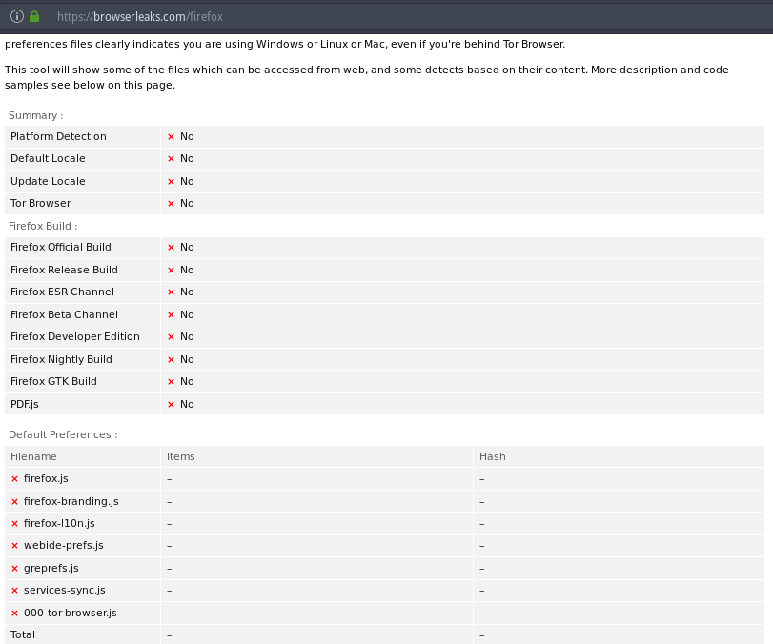Click the green secure padlock icon

point(34,16)
